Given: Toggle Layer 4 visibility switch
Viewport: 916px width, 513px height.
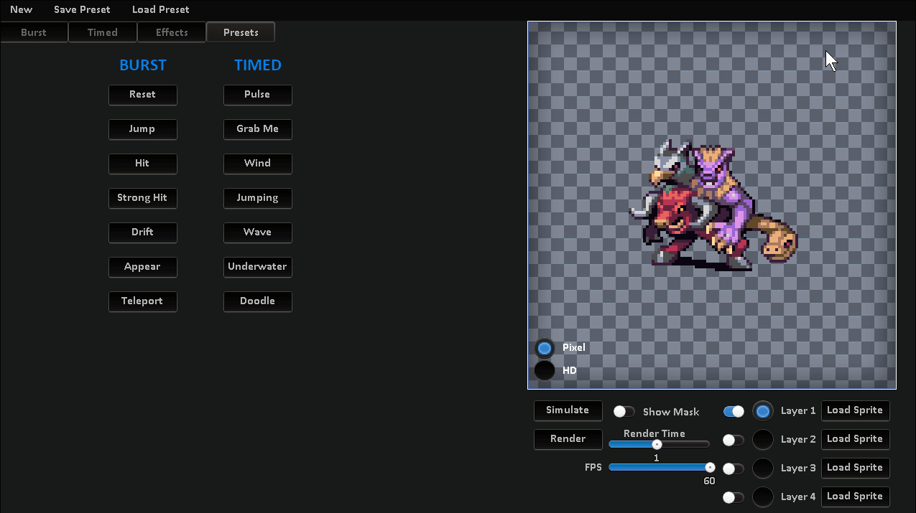Looking at the screenshot, I should point(734,497).
